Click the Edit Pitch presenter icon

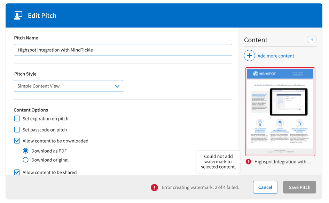point(18,16)
